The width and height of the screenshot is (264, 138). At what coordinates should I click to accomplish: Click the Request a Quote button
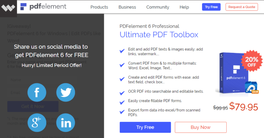coord(241,7)
